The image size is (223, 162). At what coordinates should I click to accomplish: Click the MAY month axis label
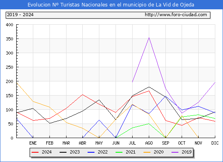99,143
